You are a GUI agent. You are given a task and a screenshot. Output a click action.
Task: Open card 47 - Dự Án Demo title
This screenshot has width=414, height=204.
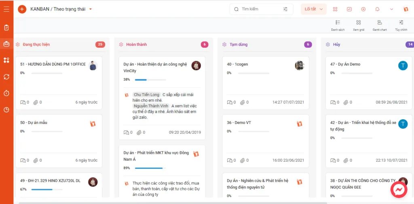[345, 64]
